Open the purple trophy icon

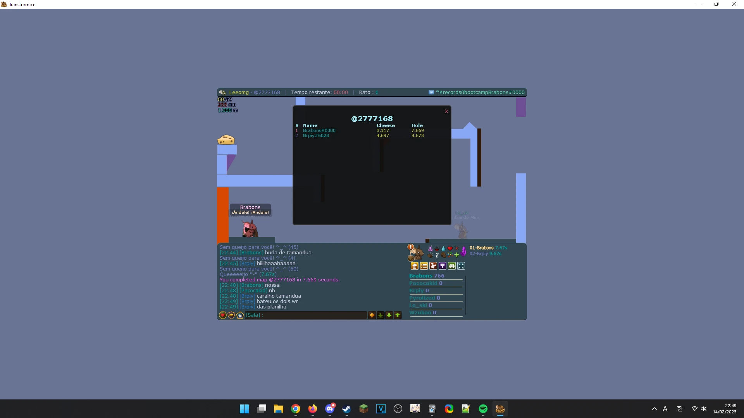click(443, 266)
